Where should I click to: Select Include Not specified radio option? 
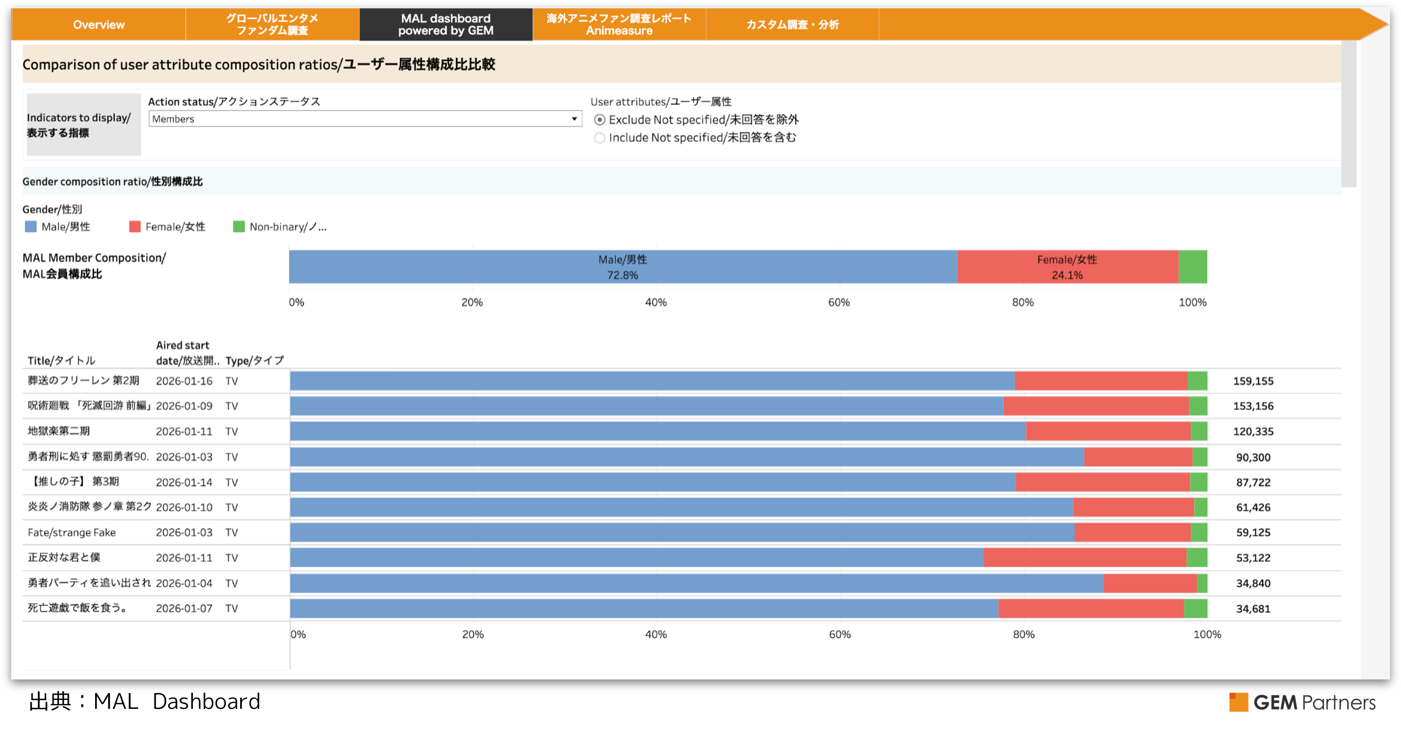click(x=600, y=138)
